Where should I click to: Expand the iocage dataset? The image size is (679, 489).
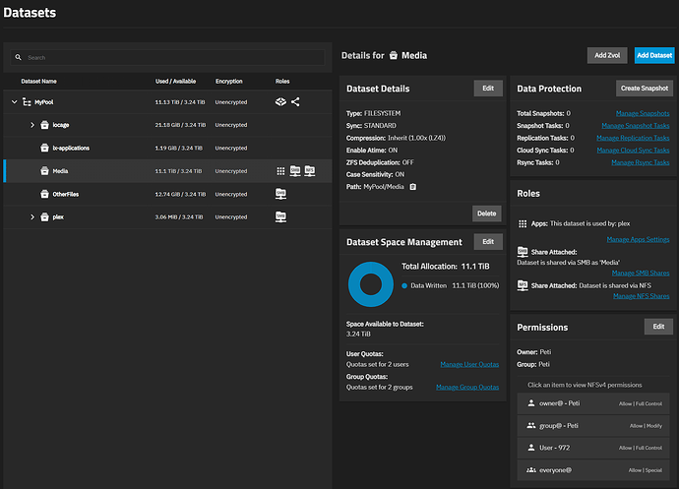(32, 125)
